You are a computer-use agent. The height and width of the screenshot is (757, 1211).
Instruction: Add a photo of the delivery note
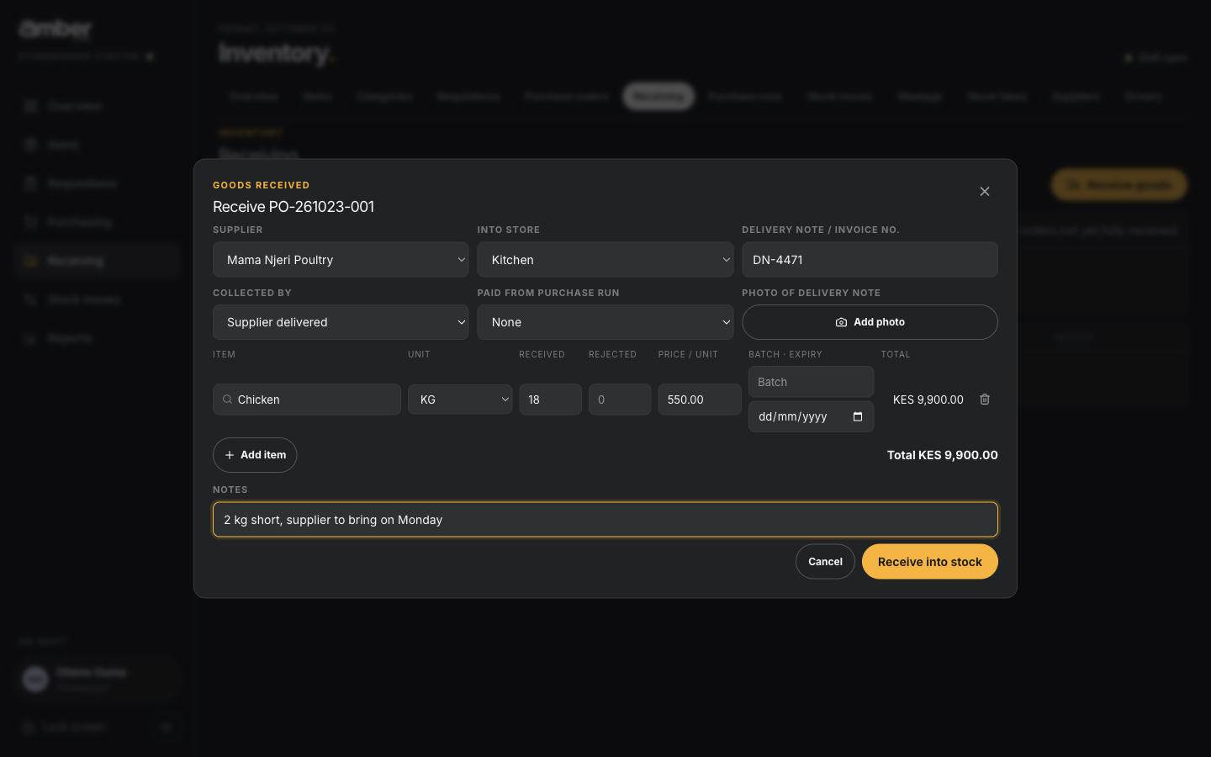click(x=870, y=322)
